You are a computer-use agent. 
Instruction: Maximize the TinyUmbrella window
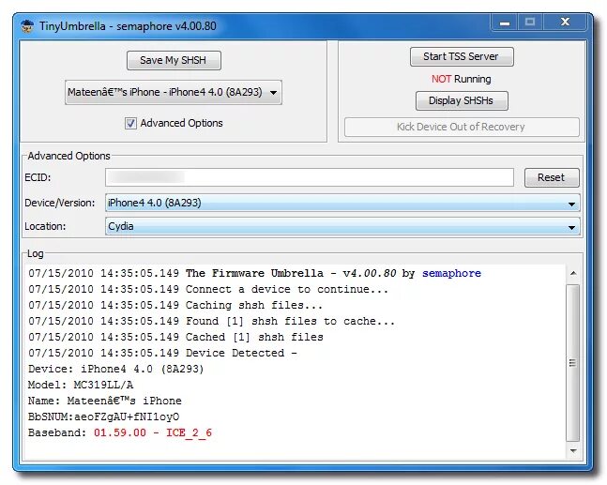pyautogui.click(x=530, y=23)
